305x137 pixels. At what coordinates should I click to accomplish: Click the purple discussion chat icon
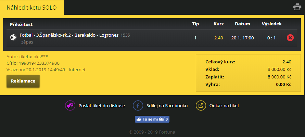tap(70, 106)
